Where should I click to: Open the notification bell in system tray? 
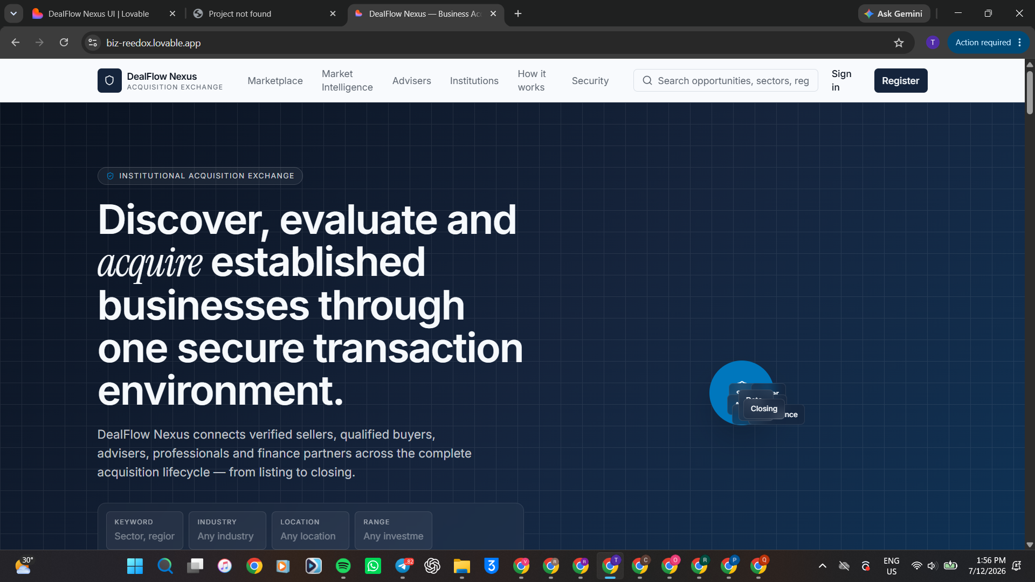pos(1017,566)
